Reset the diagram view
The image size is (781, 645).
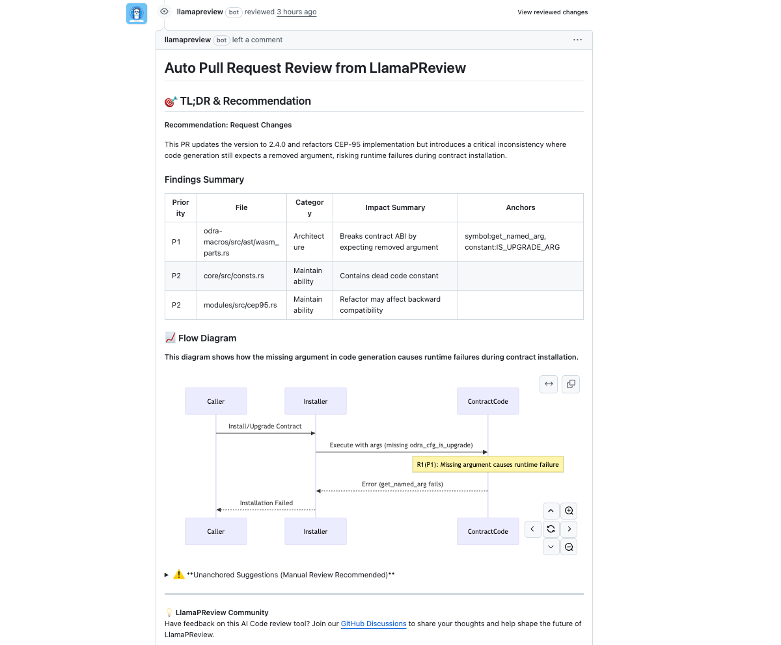pyautogui.click(x=551, y=529)
